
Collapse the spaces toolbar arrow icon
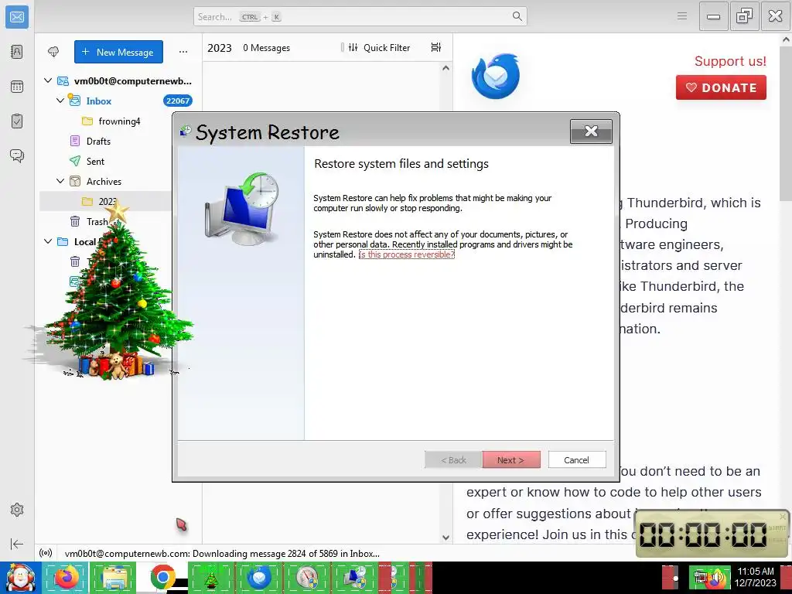coord(17,544)
